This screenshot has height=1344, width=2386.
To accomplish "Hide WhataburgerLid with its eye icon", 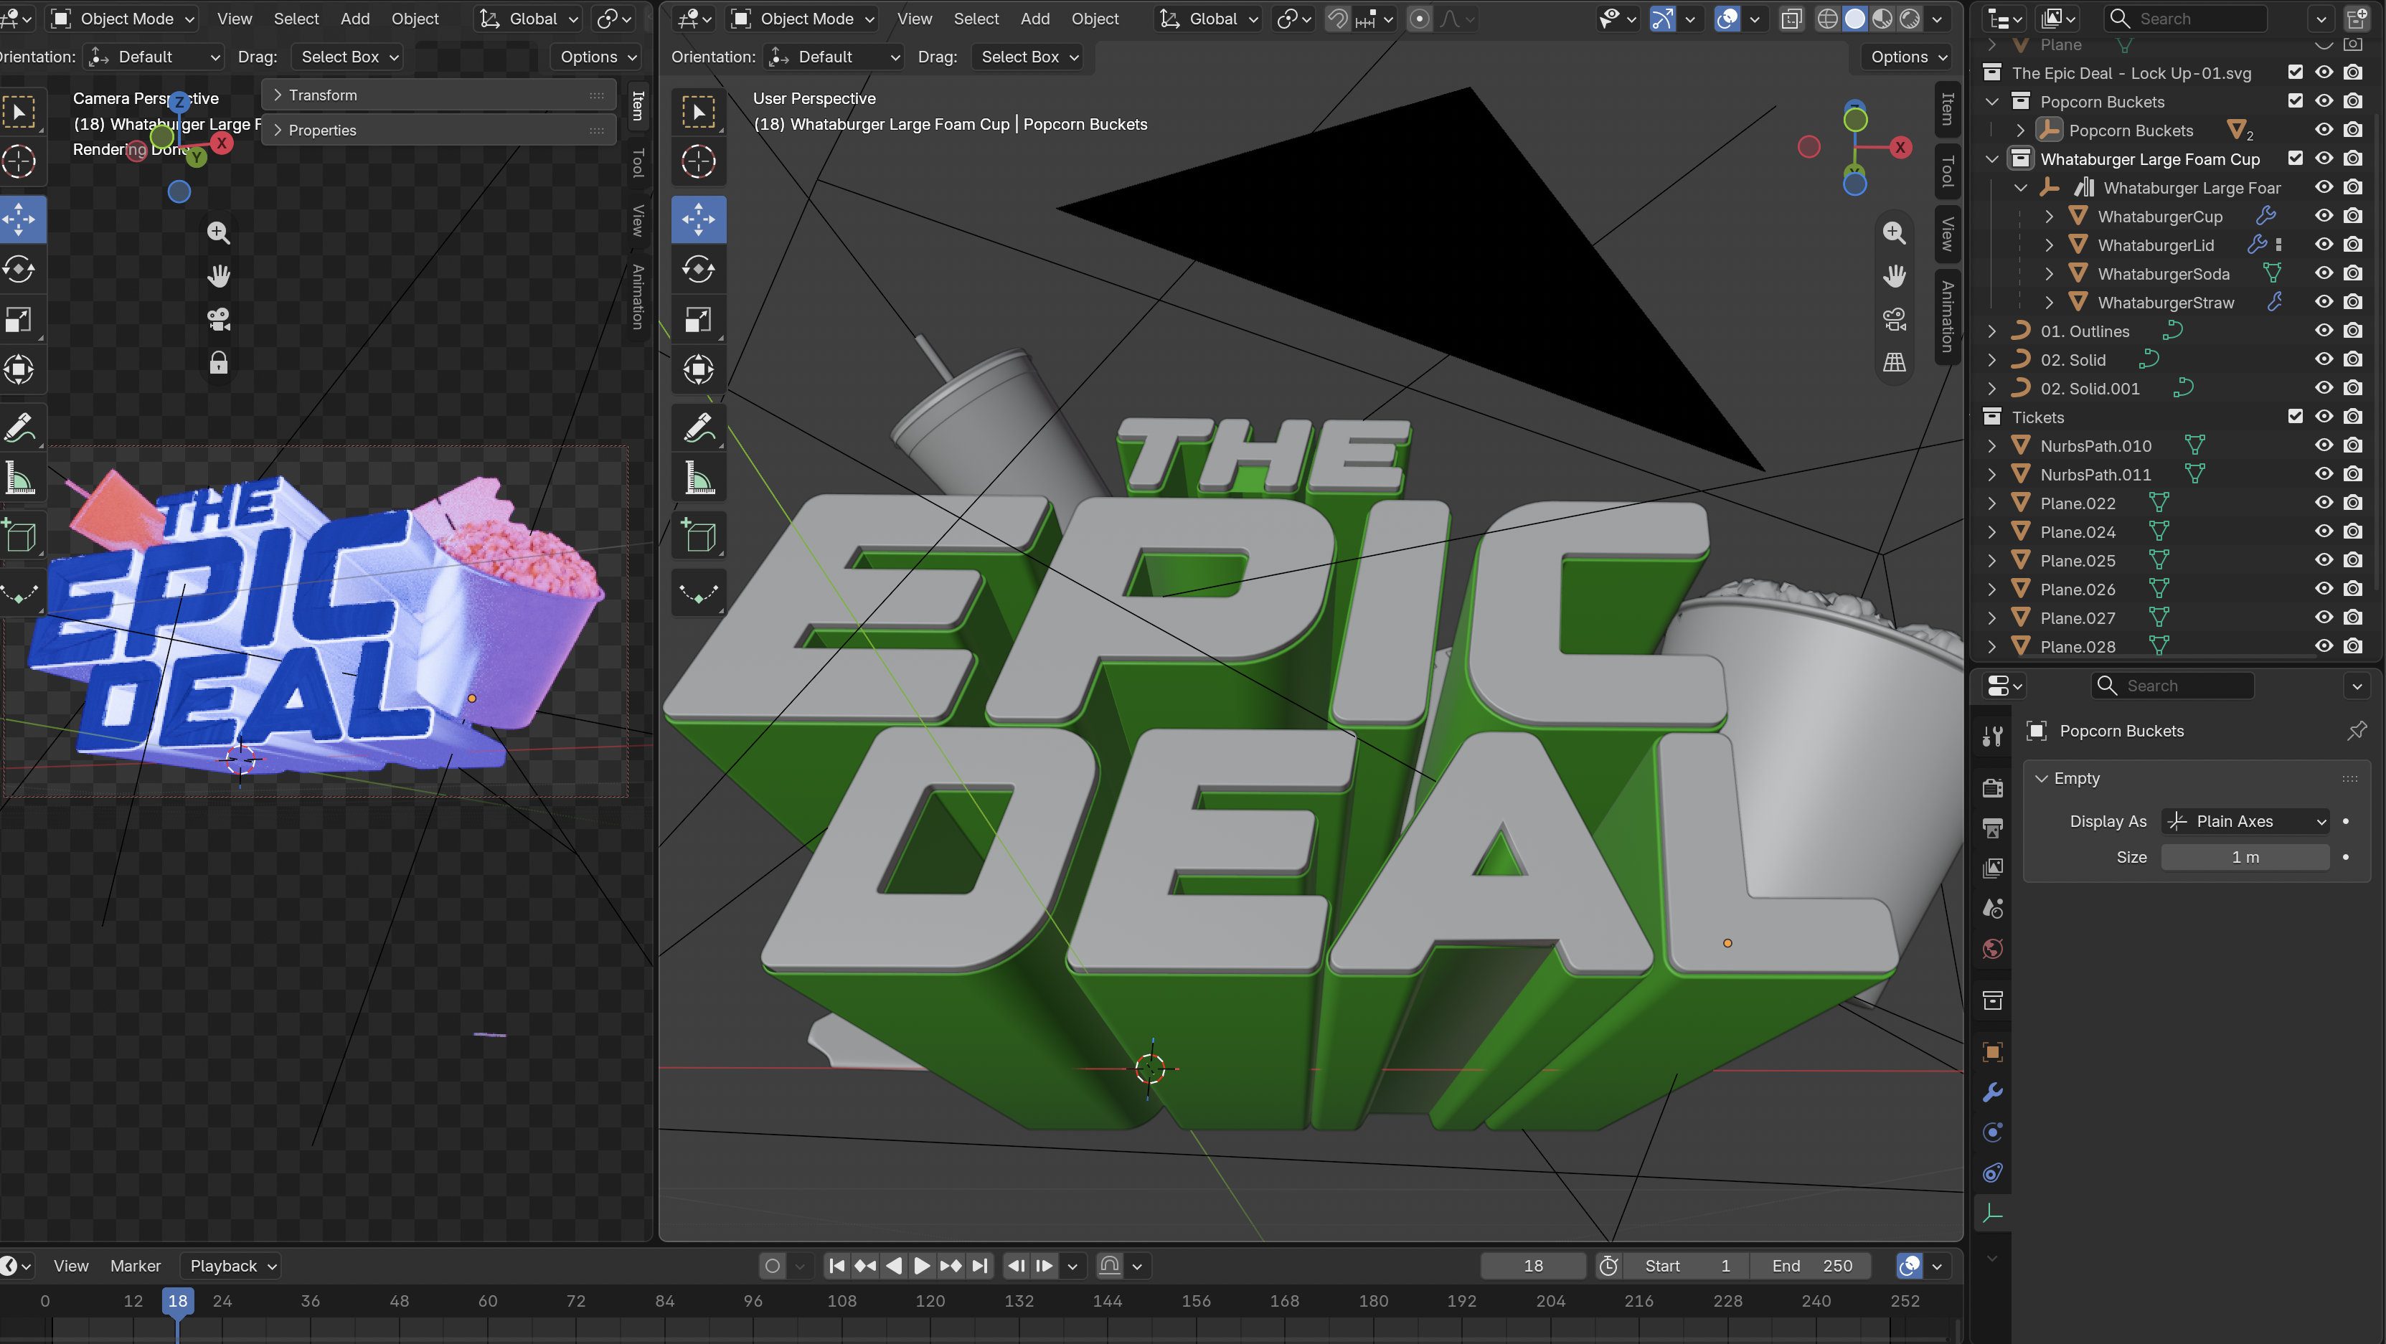I will click(2324, 245).
